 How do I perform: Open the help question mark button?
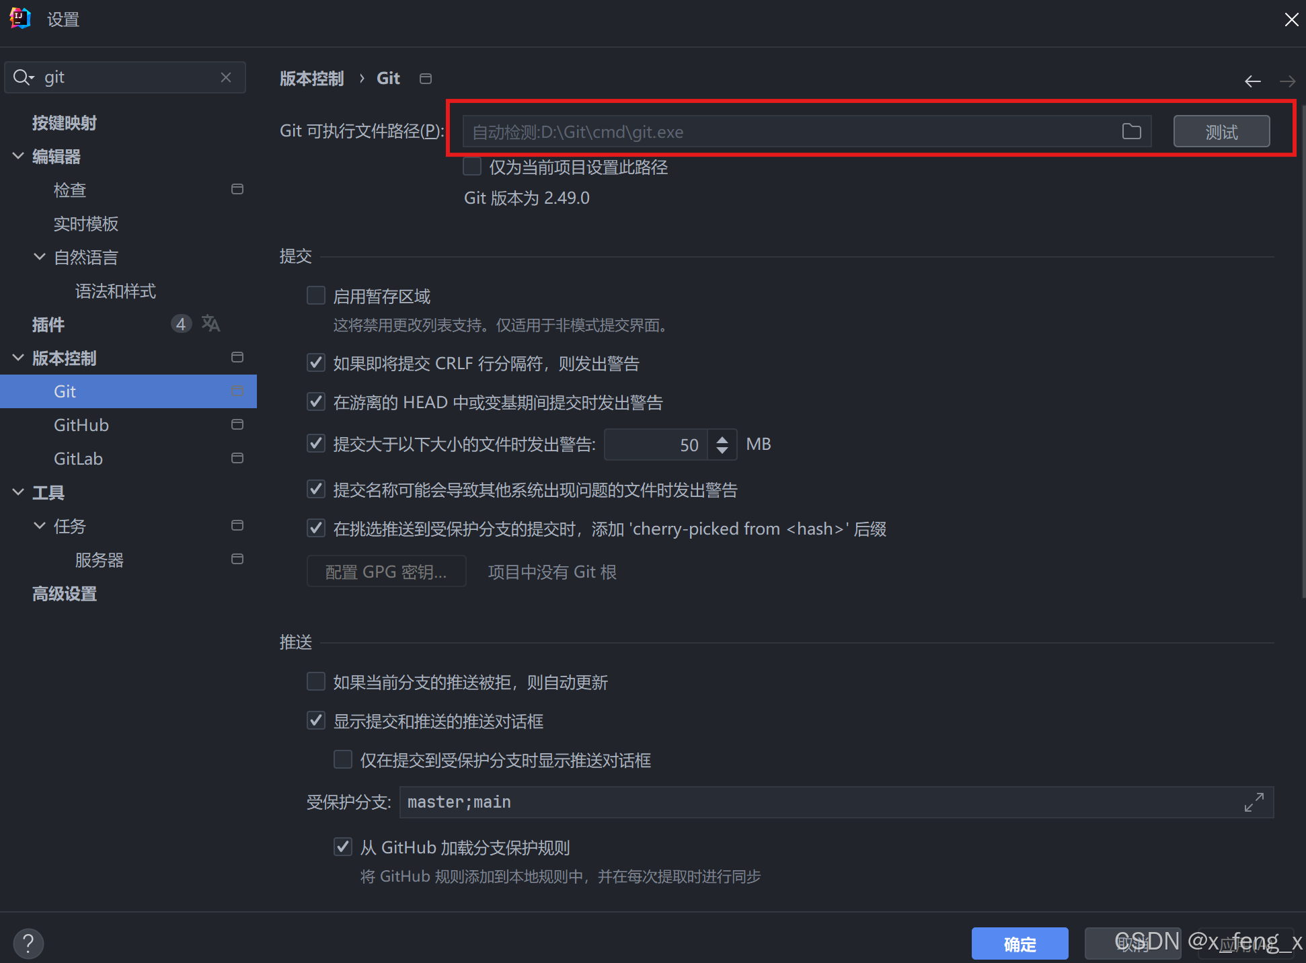pos(28,943)
